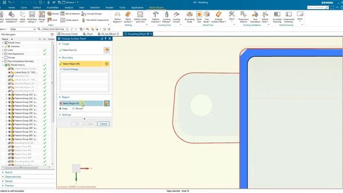Click the Face to Enlarge list box
The image size is (343, 193).
pos(84,81)
